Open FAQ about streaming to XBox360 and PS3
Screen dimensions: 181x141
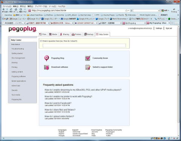coord(83,90)
